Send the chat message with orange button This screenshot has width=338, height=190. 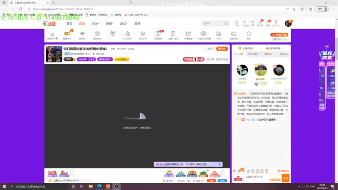286,178
